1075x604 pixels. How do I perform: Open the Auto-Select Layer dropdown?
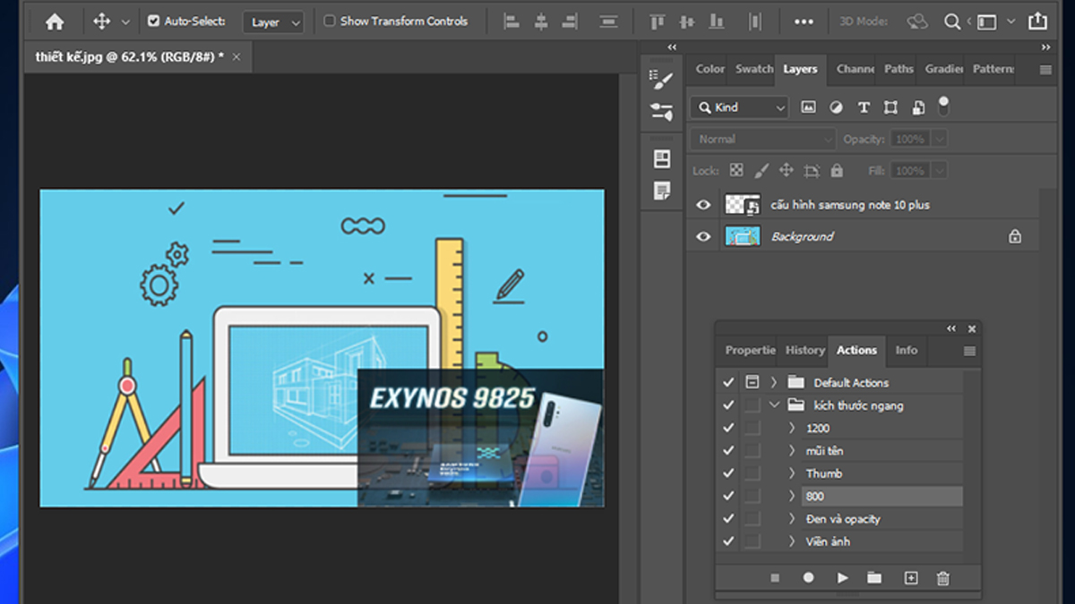273,22
